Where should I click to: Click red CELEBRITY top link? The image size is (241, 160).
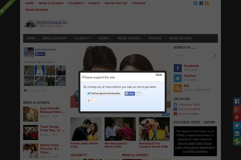pos(76,3)
